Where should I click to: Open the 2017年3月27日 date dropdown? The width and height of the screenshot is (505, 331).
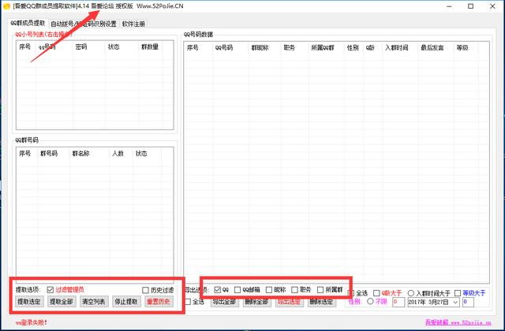coord(455,302)
